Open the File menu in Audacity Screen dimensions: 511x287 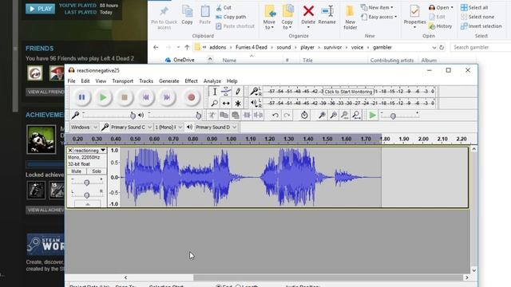point(71,81)
